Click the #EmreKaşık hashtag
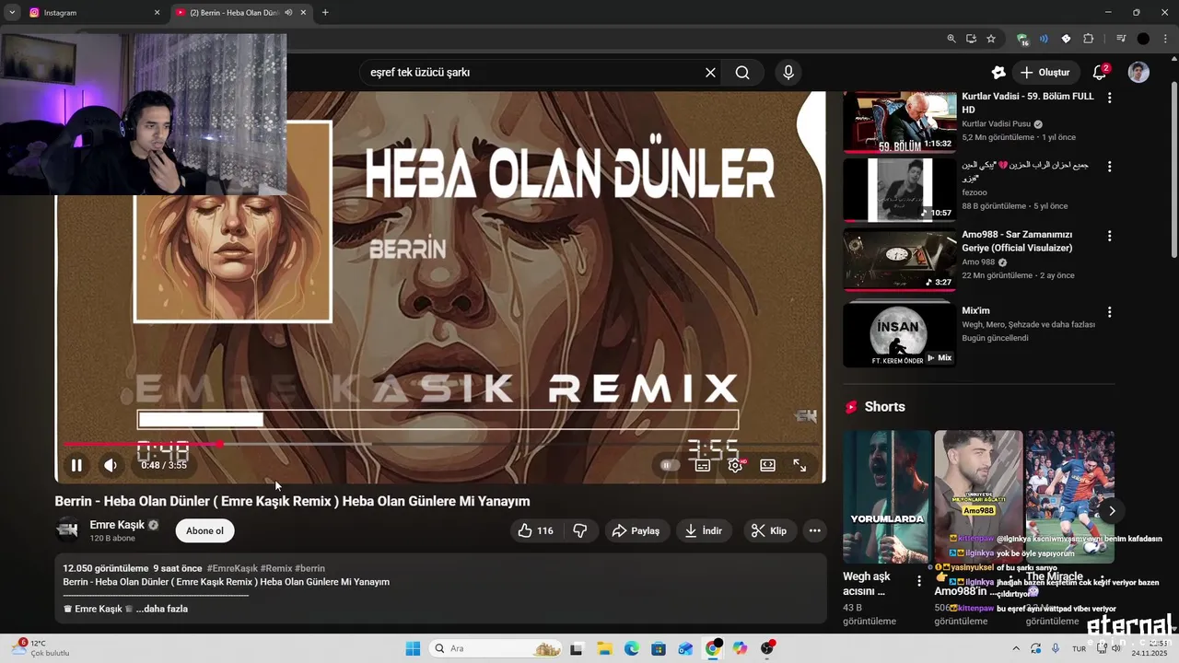The image size is (1179, 663). [x=232, y=568]
